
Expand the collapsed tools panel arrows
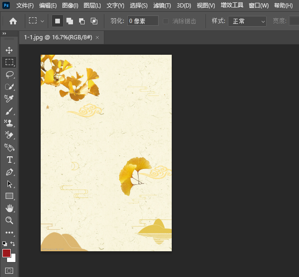[4, 34]
